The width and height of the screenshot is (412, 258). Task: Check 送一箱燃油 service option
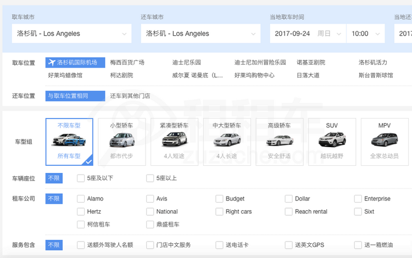click(x=358, y=245)
